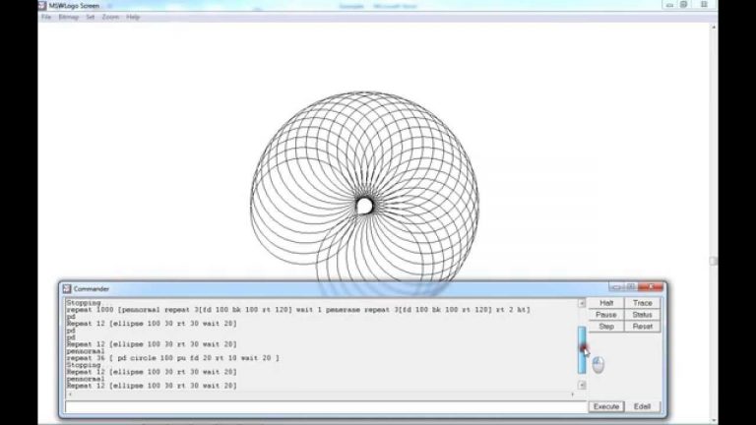756x425 pixels.
Task: Open the editor with Edall button
Action: pos(642,406)
